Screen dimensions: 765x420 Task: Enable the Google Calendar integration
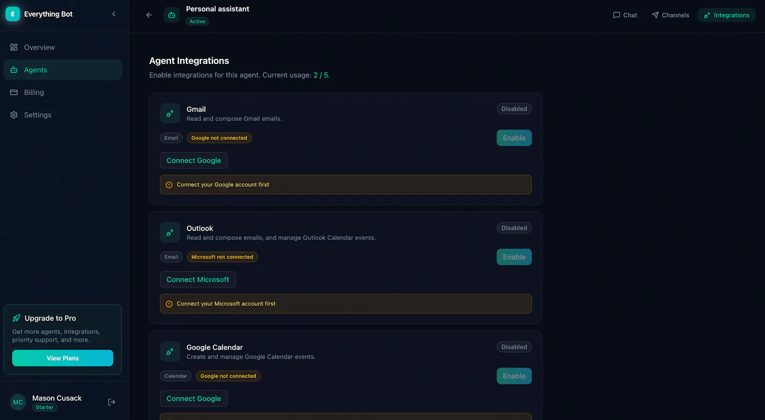coord(514,376)
